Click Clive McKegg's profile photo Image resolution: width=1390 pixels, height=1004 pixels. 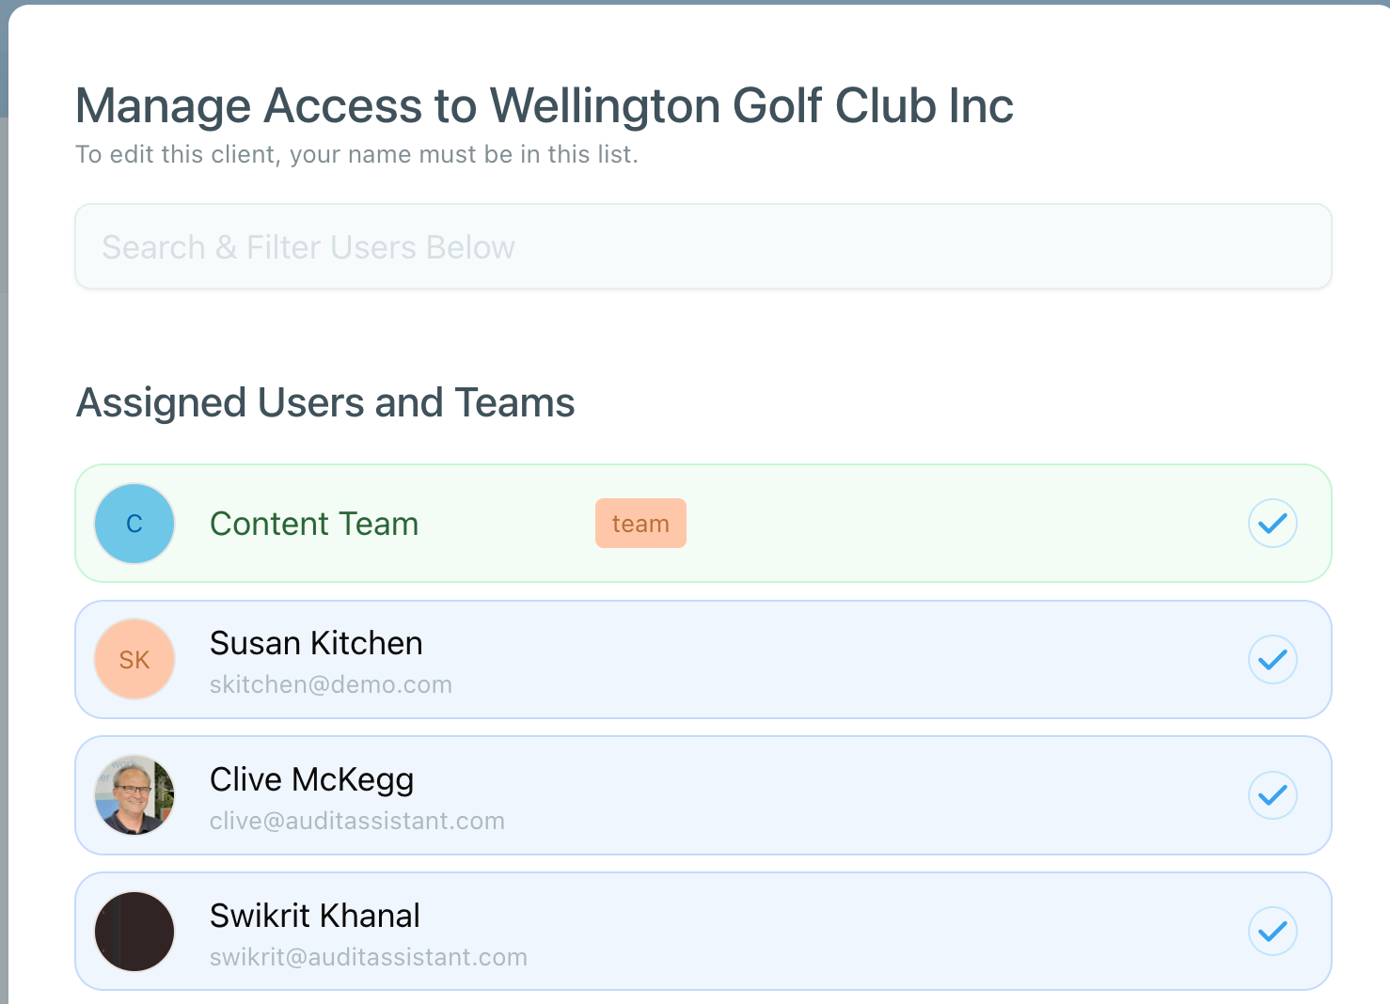134,795
